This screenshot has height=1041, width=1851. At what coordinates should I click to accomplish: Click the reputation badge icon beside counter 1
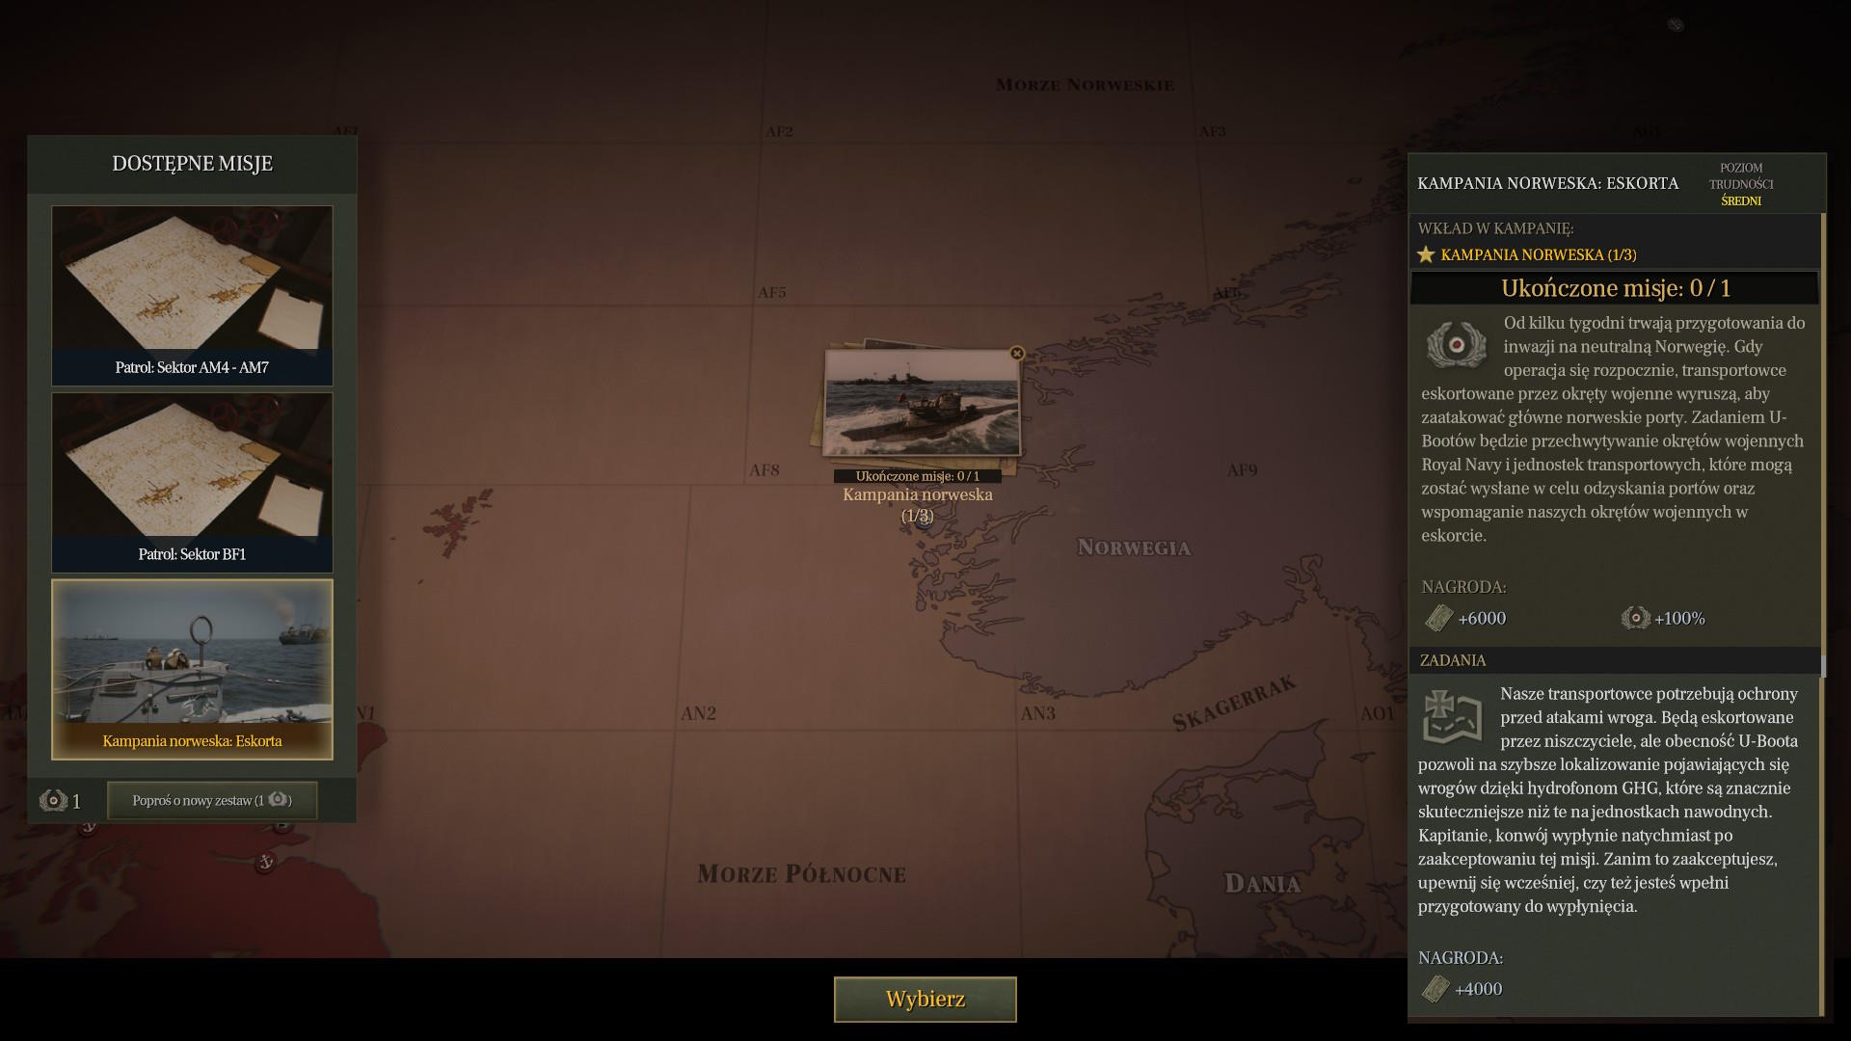pos(53,800)
